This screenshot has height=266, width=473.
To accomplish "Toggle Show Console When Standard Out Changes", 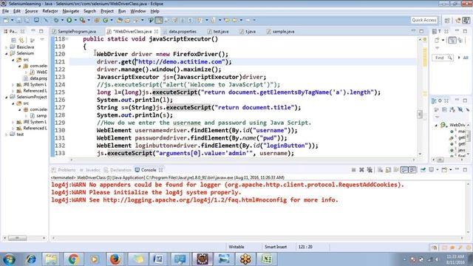I will tap(404, 170).
